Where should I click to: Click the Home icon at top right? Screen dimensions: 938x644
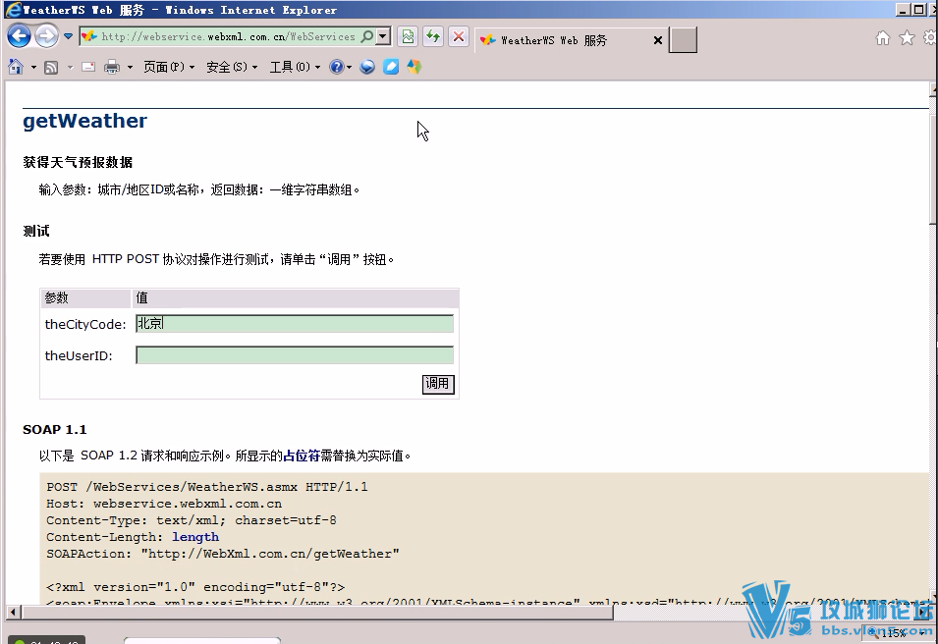click(x=882, y=38)
